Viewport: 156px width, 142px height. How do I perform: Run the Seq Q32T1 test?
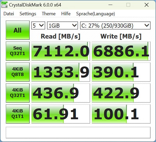coord(18,51)
